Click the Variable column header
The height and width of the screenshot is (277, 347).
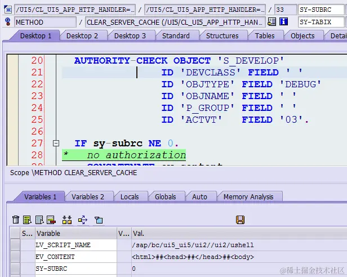tap(76, 233)
